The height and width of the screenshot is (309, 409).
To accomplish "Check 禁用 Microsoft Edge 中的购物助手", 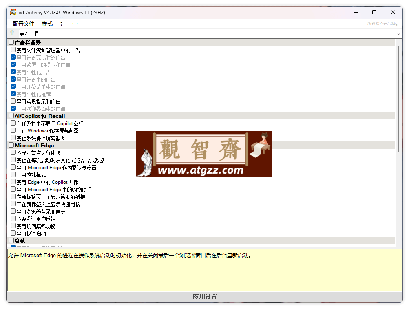I will click(x=13, y=189).
